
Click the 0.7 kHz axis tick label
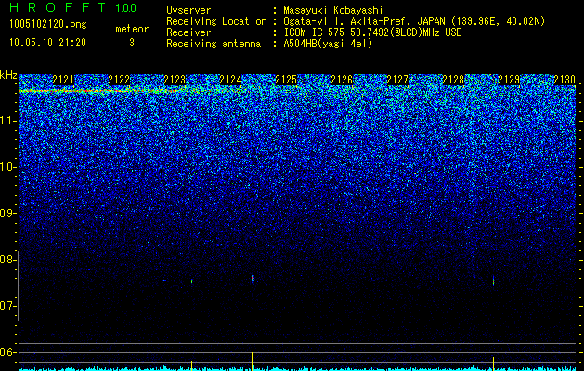(8, 306)
